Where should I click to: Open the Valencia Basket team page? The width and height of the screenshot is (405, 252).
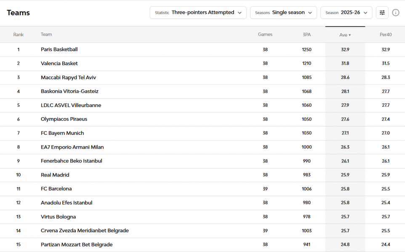pyautogui.click(x=59, y=63)
